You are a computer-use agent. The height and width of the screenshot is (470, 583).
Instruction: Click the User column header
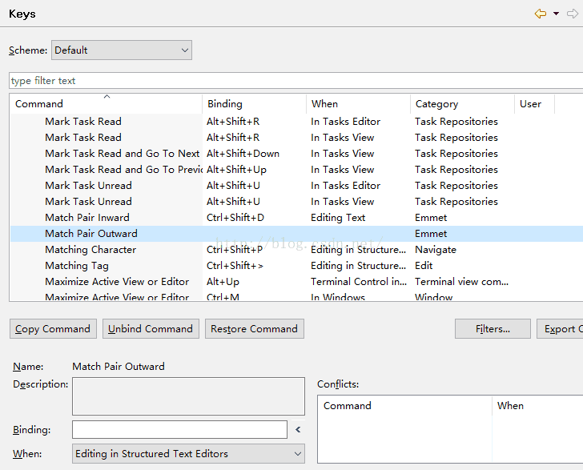(x=533, y=104)
